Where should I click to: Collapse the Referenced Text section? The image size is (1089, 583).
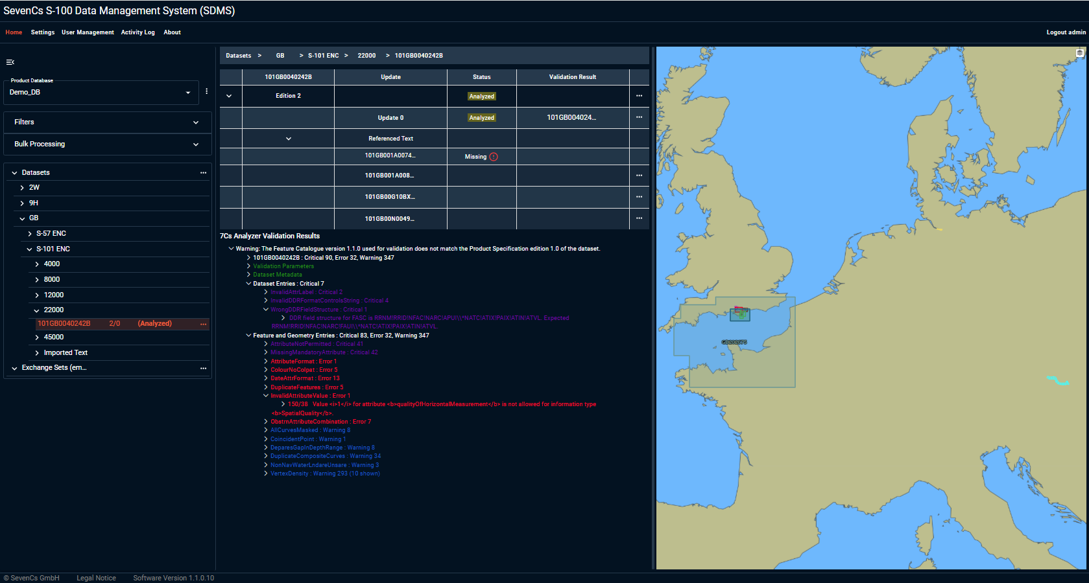point(289,139)
